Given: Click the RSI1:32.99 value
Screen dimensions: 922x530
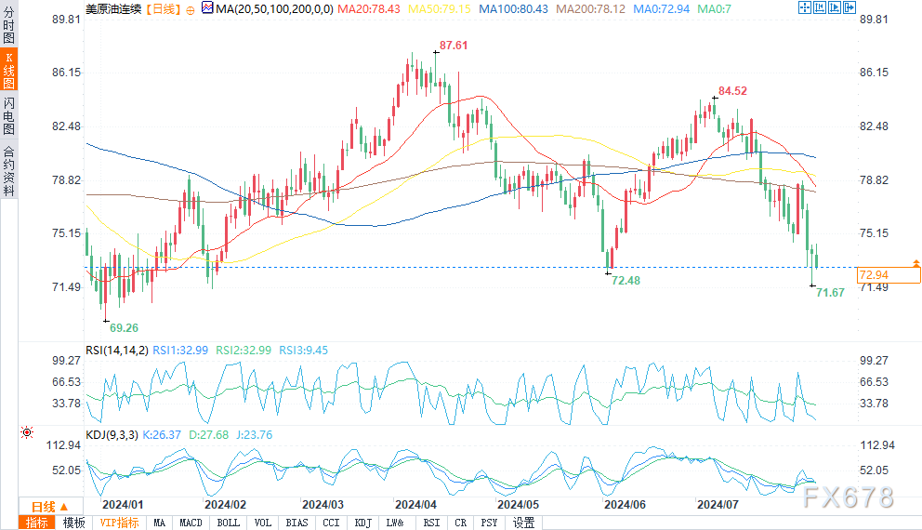Looking at the screenshot, I should (x=180, y=350).
